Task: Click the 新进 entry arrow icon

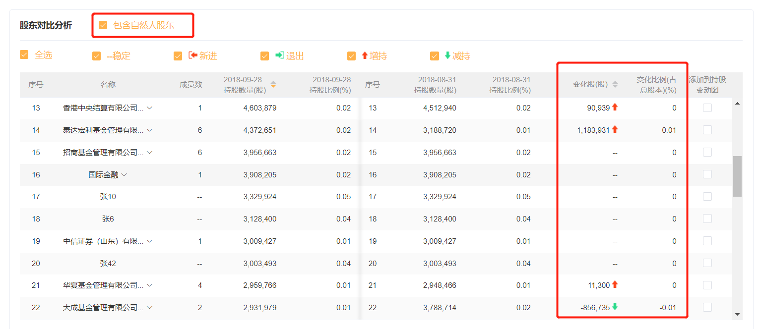Action: (193, 55)
